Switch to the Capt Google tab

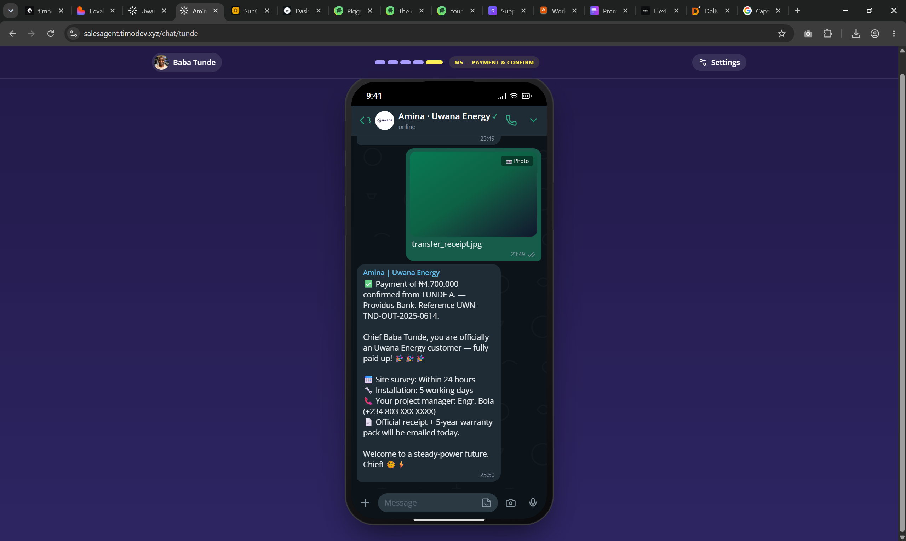(762, 11)
